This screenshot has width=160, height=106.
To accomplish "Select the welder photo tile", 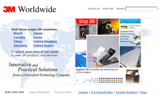I will tap(108, 27).
